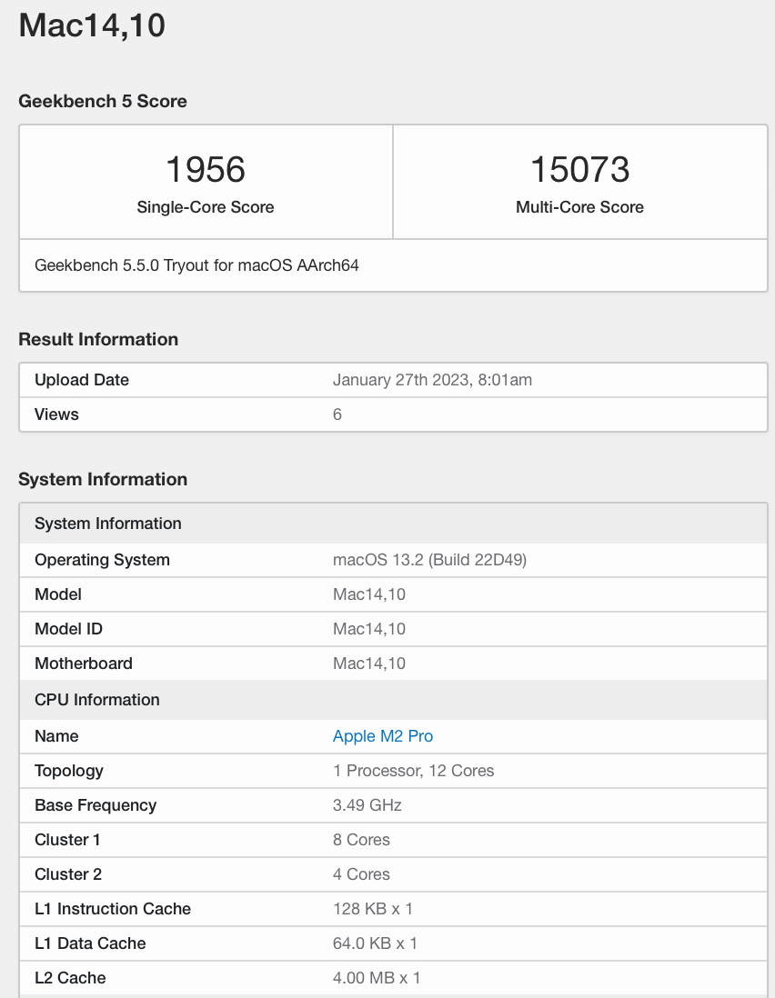Click the Views row label

56,414
